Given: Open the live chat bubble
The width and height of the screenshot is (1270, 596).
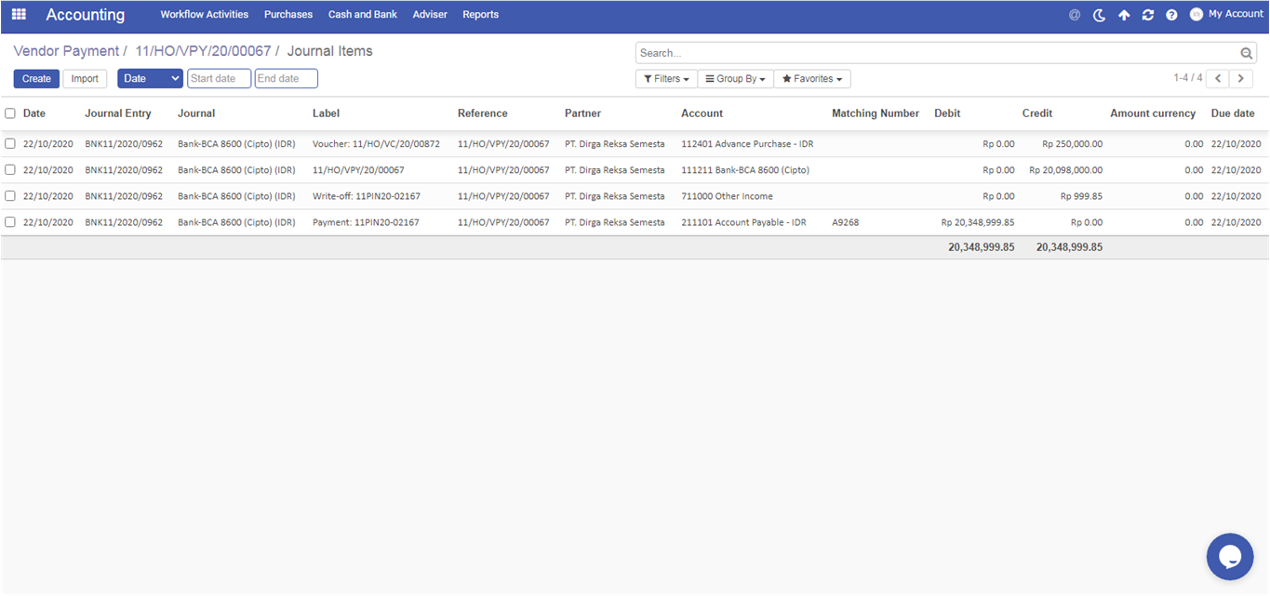Looking at the screenshot, I should click(1230, 557).
